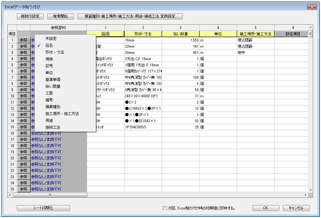Viewport: 321px width, 218px height.
Task: Click 参照 button on row 20
Action: click(x=24, y=158)
